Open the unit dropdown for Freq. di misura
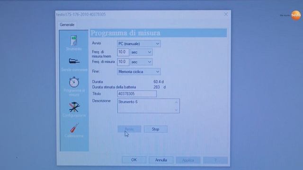Image resolution: width=303 pixels, height=170 pixels. 141,62
